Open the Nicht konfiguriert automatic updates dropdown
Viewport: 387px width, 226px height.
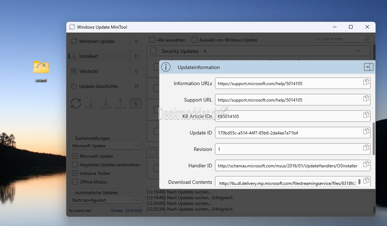point(106,200)
